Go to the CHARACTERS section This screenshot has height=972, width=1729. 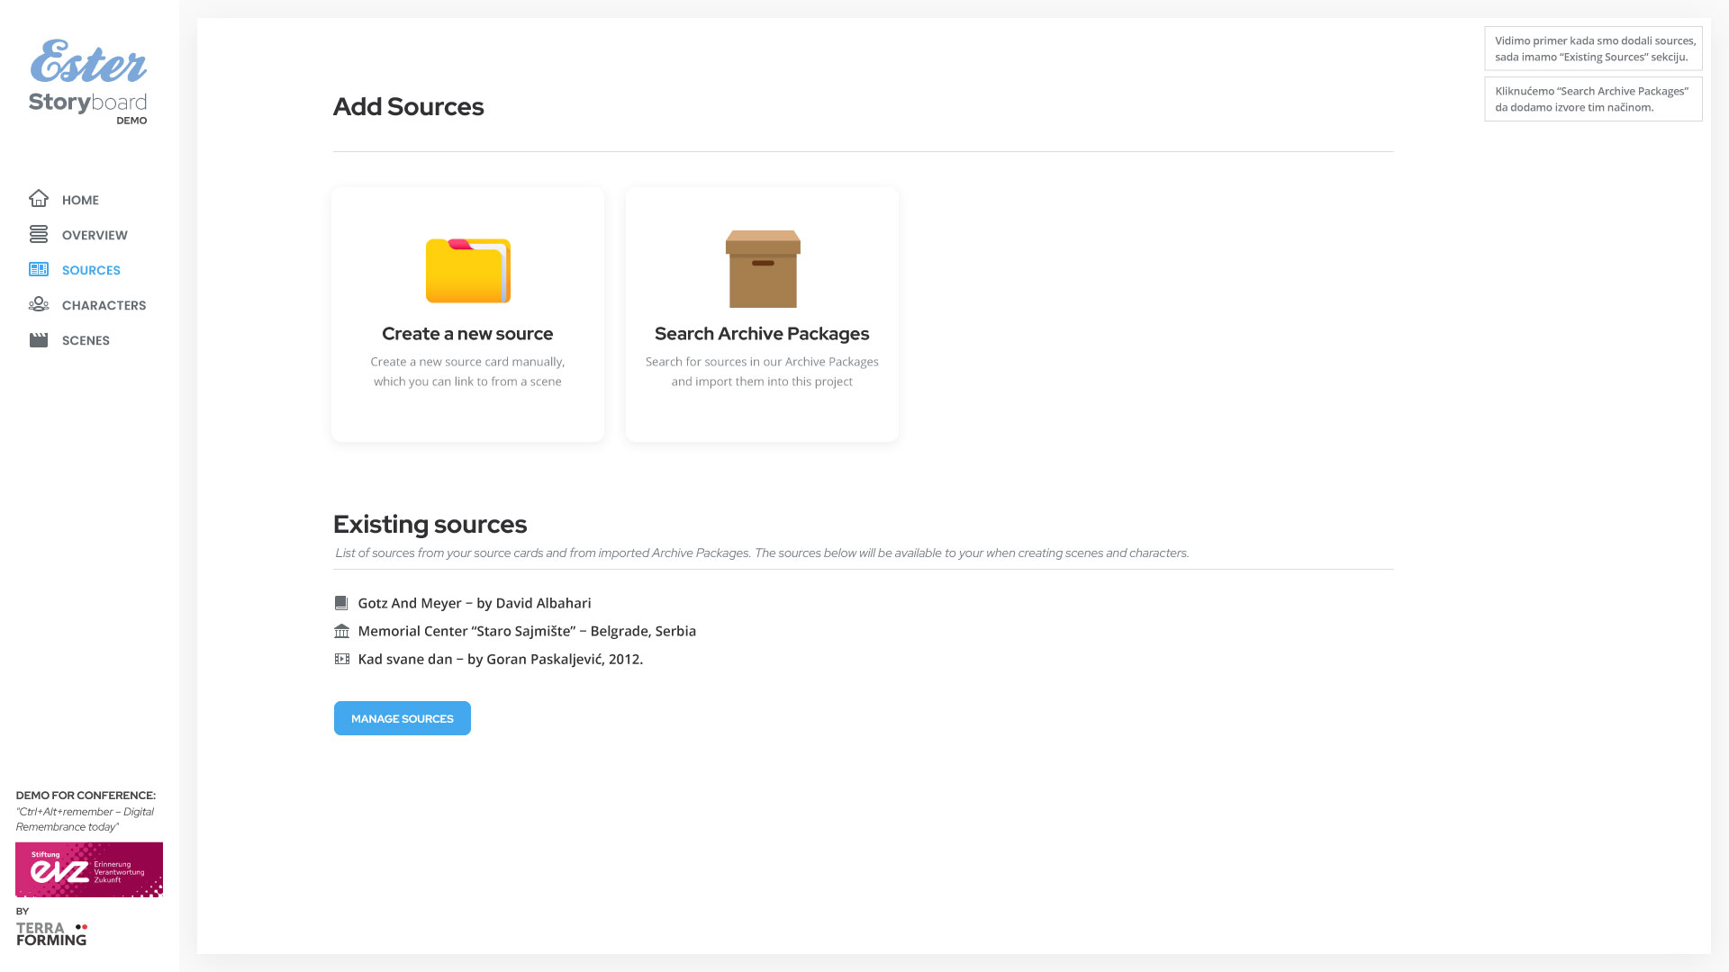pos(104,305)
